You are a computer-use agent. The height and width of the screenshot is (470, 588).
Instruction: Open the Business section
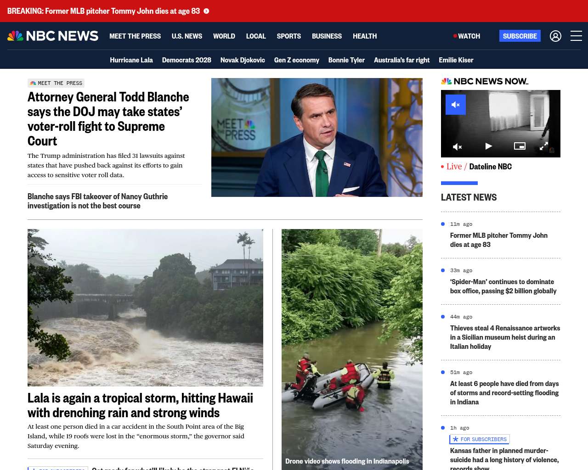pyautogui.click(x=327, y=36)
